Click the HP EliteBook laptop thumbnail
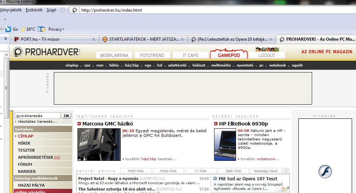The image size is (356, 193). (x=225, y=145)
